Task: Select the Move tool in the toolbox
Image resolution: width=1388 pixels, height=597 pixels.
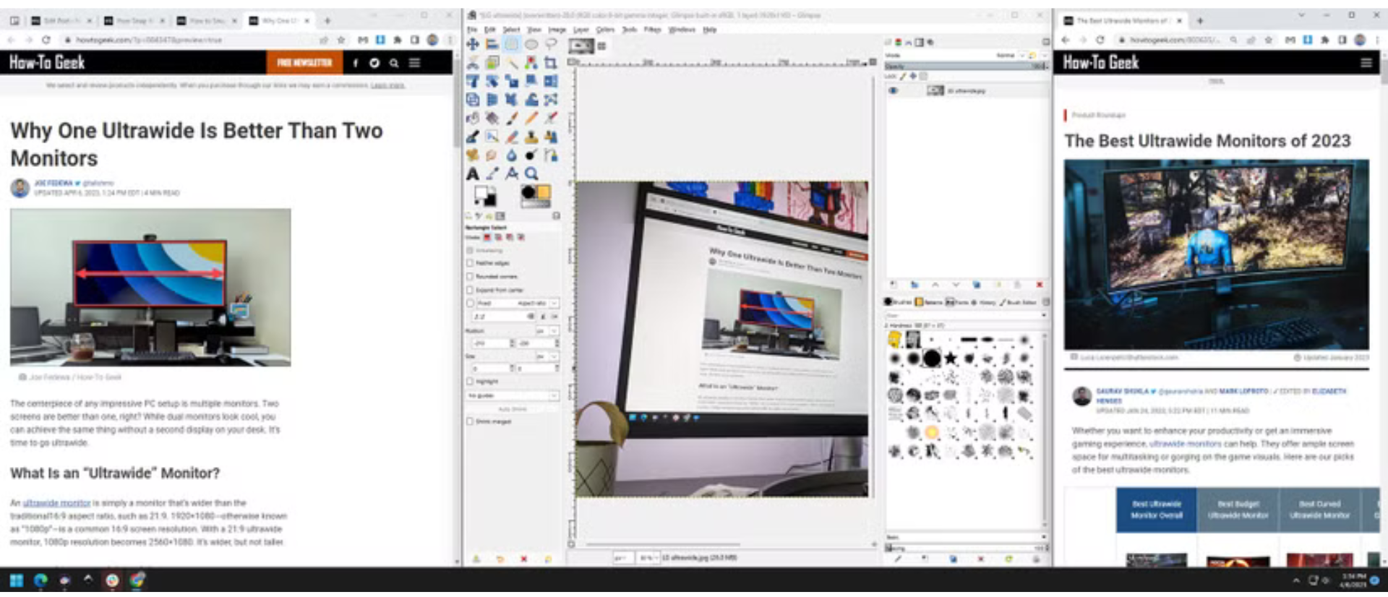Action: (472, 44)
